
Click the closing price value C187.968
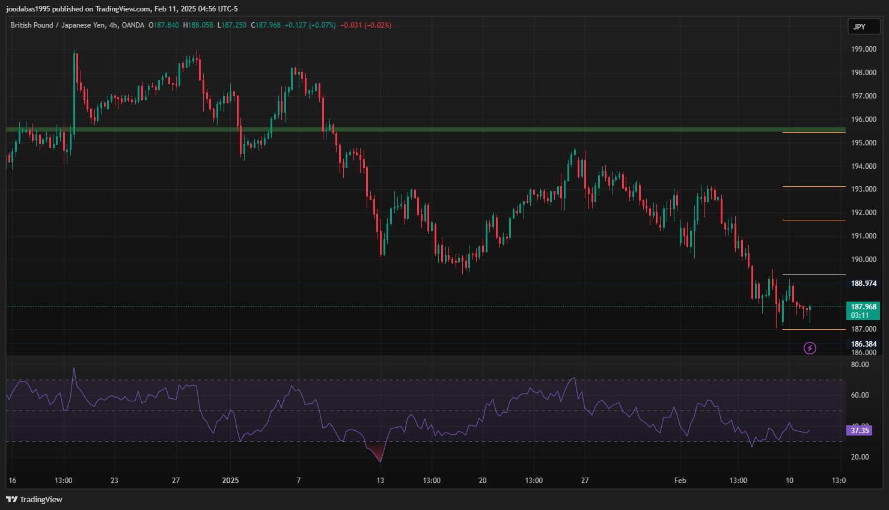click(266, 25)
